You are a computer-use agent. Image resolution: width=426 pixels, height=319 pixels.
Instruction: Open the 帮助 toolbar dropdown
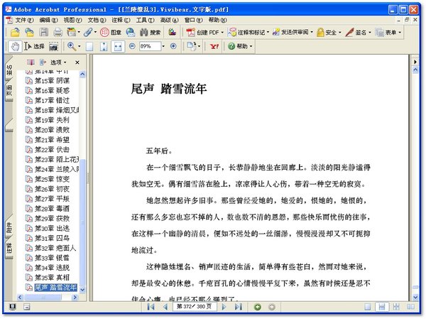click(240, 46)
